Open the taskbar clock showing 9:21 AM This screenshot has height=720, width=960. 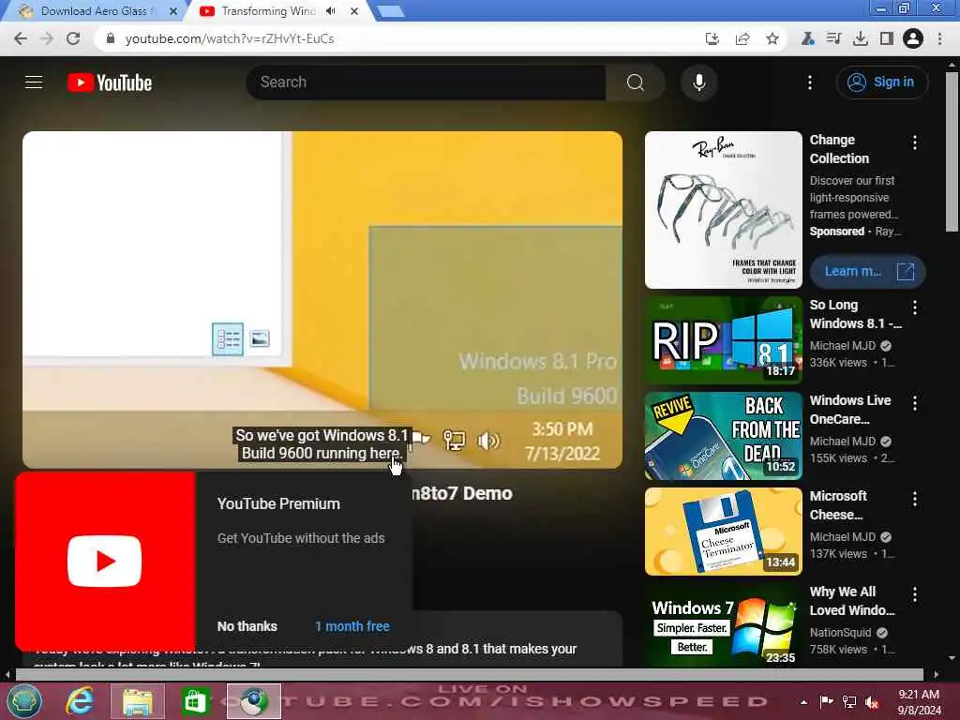[919, 702]
